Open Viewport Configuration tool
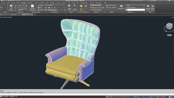The width and height of the screenshot is (174, 98). (x=32, y=7)
